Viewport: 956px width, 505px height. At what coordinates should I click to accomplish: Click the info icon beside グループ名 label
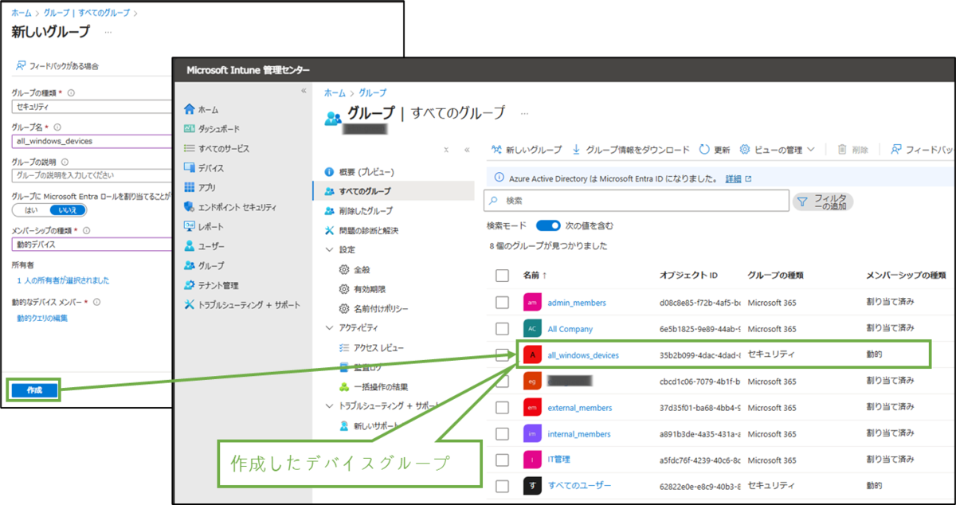click(x=57, y=127)
